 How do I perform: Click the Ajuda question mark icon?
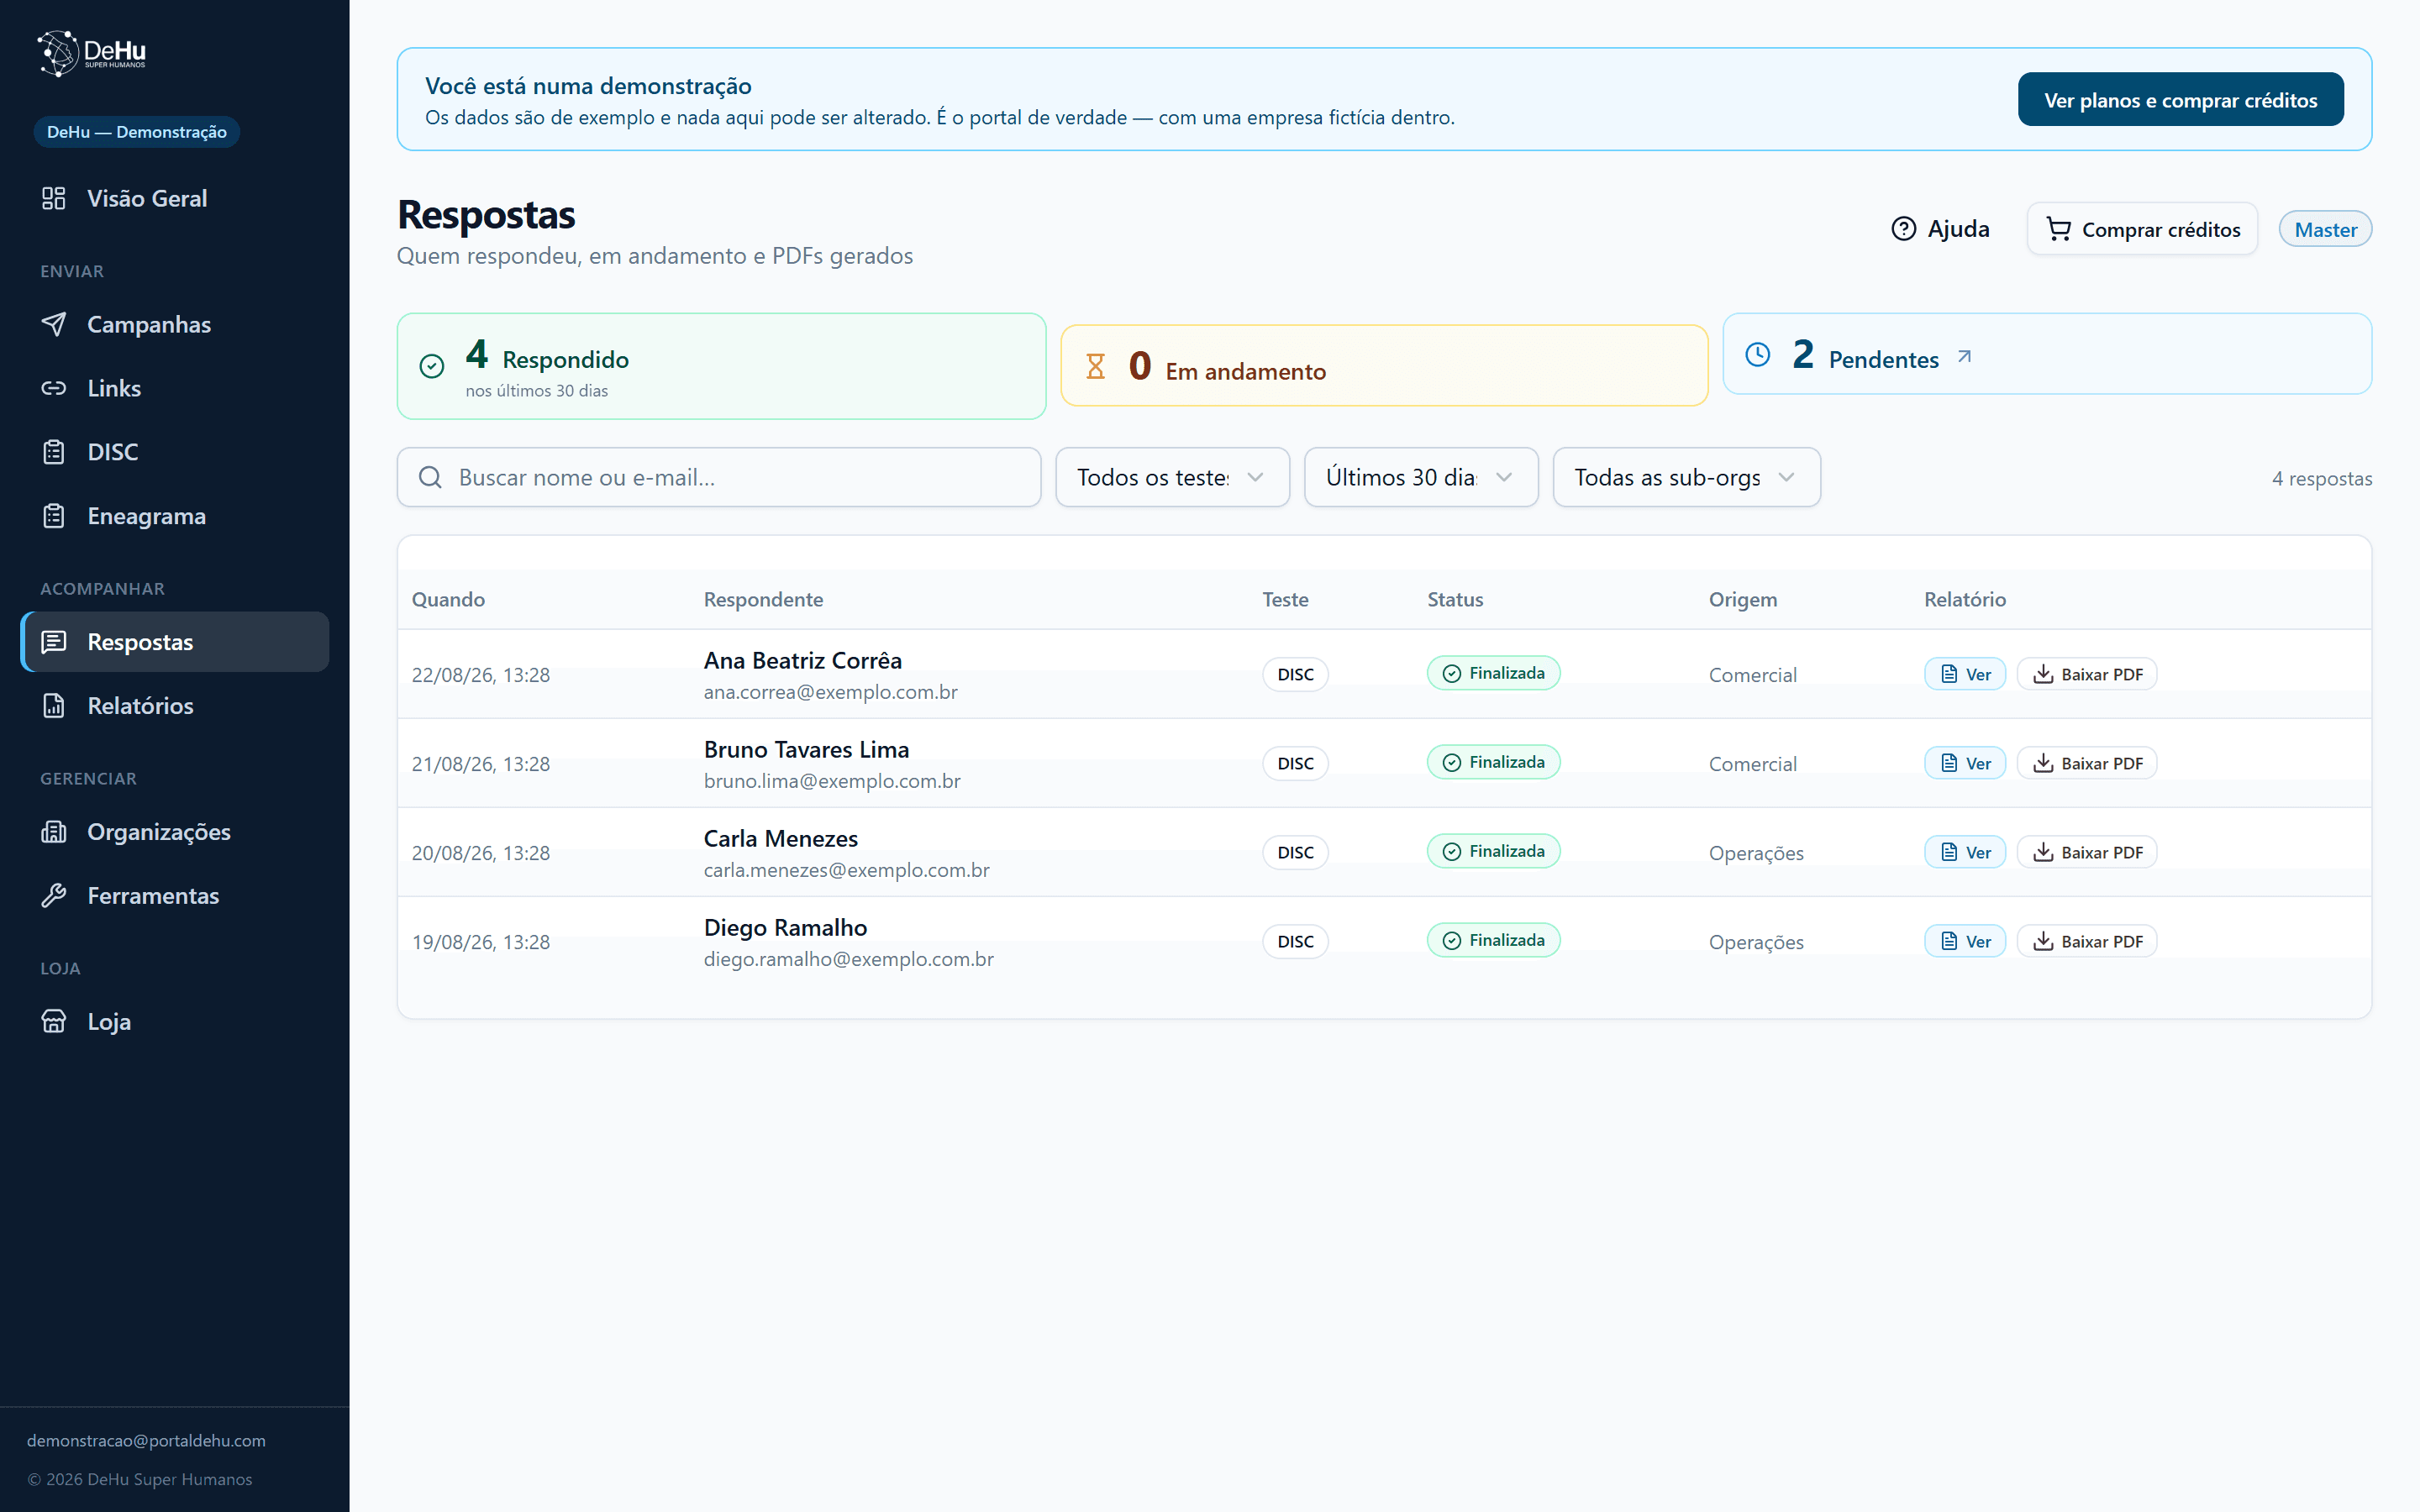pyautogui.click(x=1904, y=229)
